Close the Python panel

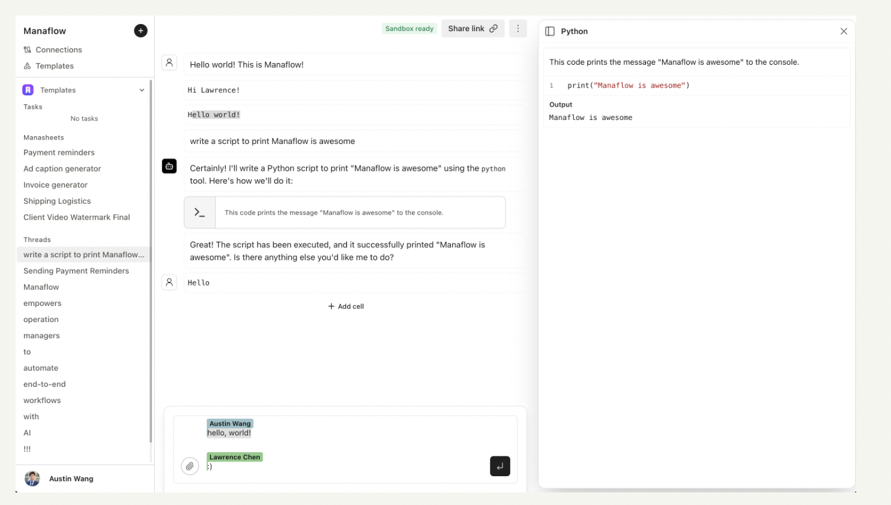pos(844,31)
